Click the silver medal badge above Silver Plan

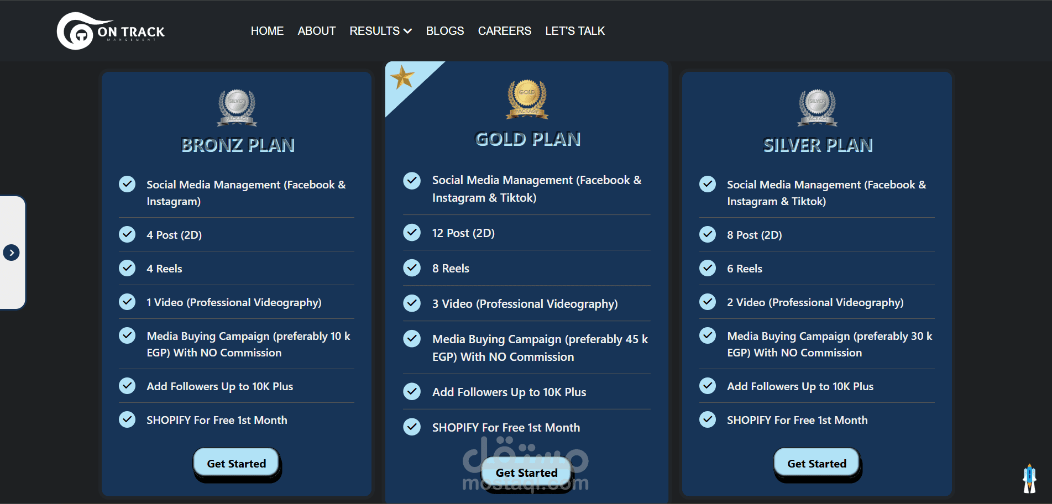(817, 107)
